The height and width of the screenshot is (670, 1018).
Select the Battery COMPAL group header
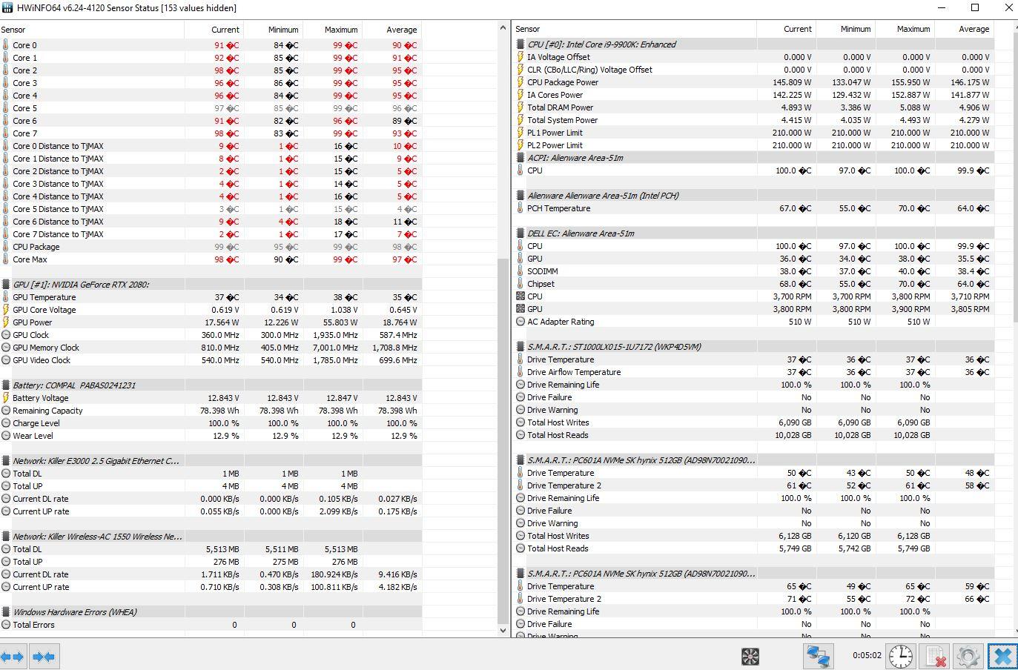click(73, 385)
